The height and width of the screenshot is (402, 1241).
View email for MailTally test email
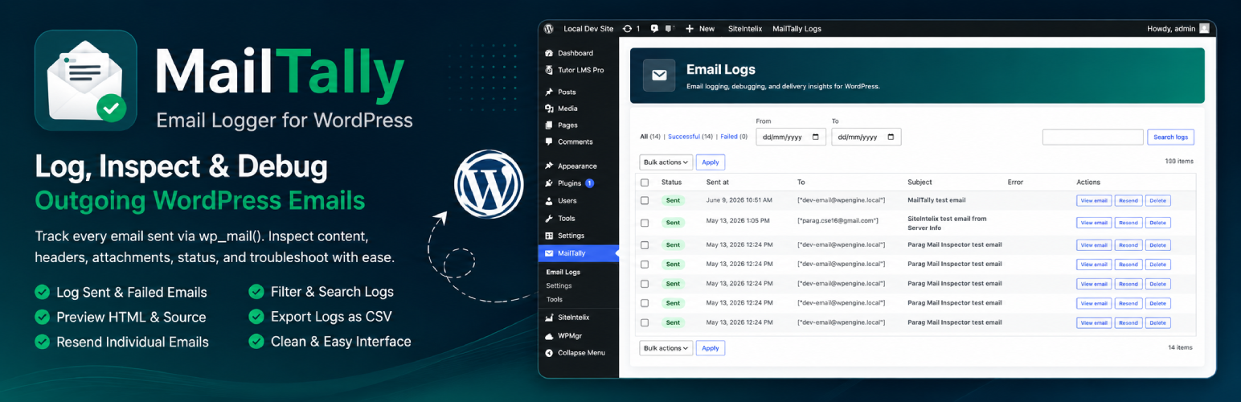click(1094, 200)
